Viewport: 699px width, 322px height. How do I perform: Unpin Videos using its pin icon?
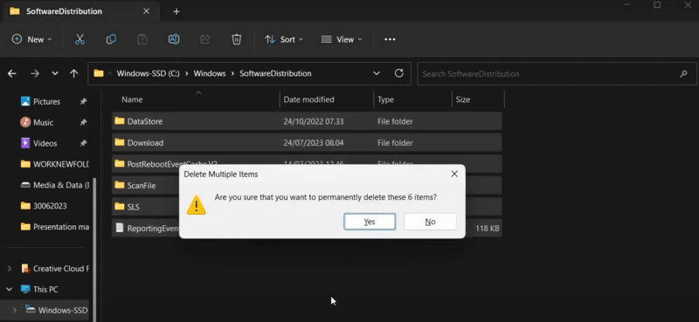pos(83,143)
